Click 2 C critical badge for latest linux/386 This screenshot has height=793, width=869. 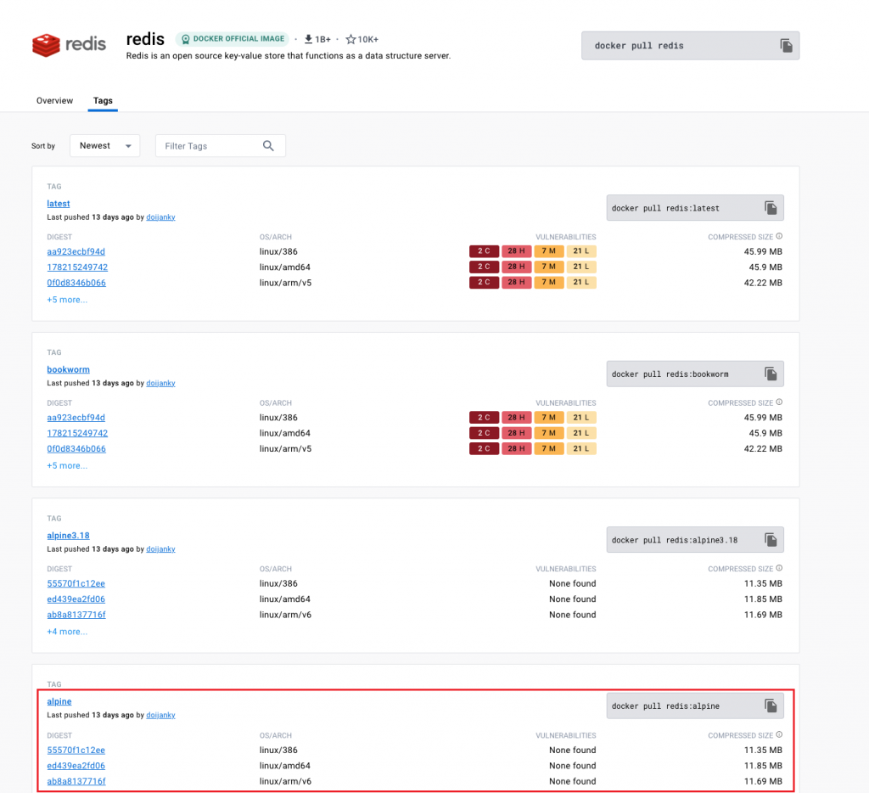pos(484,250)
